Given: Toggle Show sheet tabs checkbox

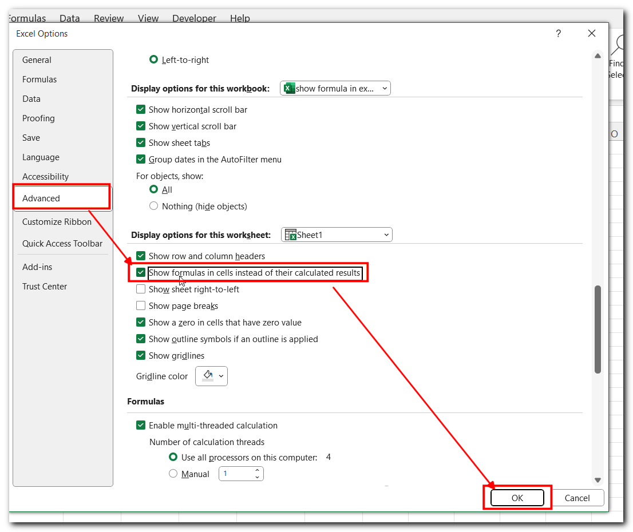Looking at the screenshot, I should click(140, 142).
